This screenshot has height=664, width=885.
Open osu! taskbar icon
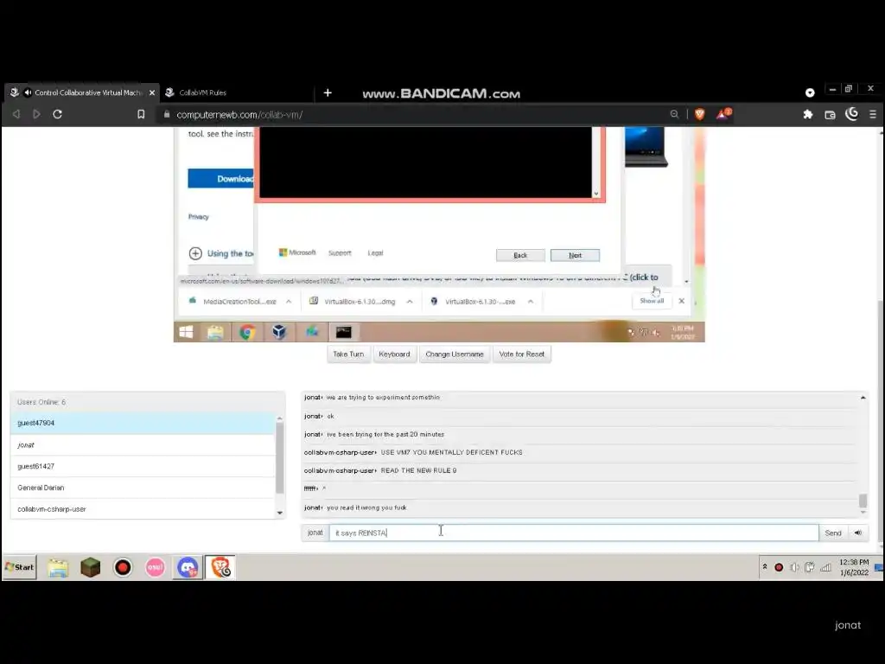156,567
